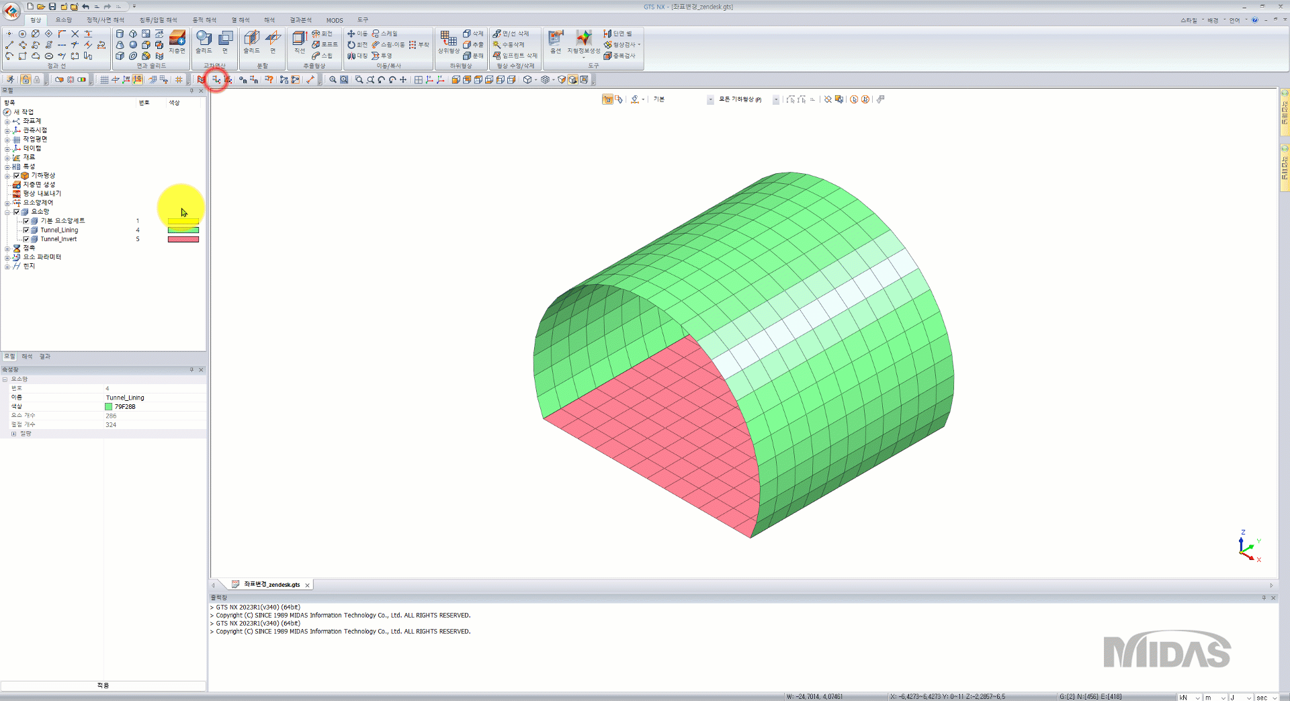Screen dimensions: 1290x701
Task: Click the rectangle selection mode icon
Action: tap(607, 99)
